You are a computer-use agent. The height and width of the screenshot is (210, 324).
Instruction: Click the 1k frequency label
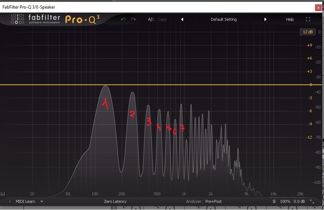click(184, 194)
